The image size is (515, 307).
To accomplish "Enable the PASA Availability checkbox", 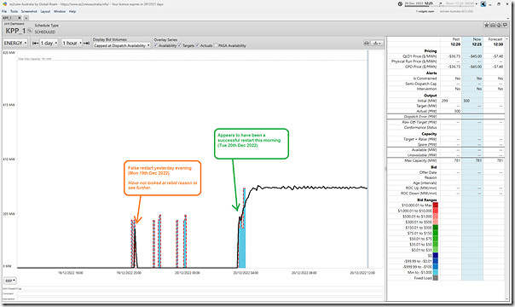I will [x=216, y=46].
